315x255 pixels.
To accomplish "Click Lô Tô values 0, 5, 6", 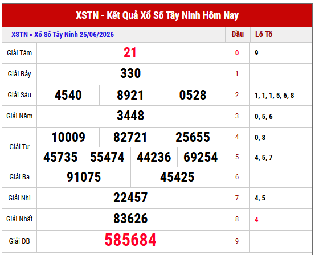I will (264, 117).
